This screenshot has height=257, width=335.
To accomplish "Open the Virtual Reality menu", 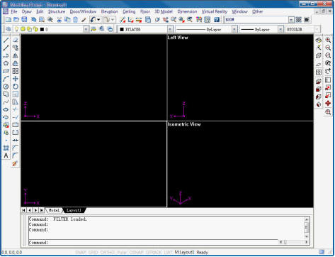I will tap(215, 11).
